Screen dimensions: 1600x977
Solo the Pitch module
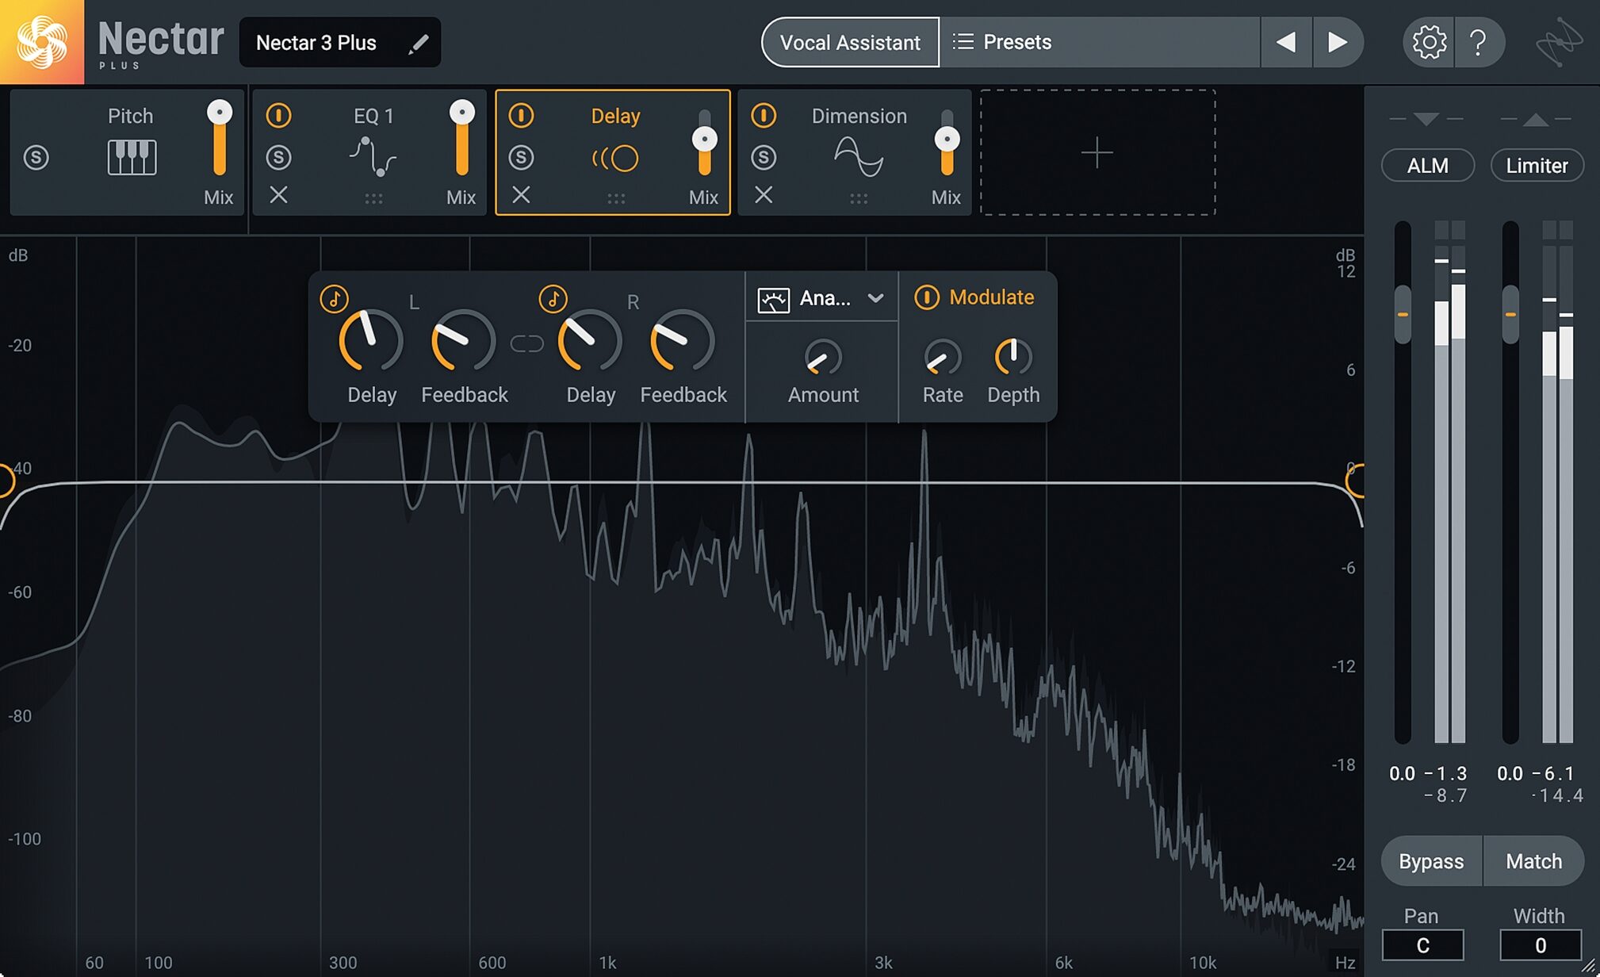[x=36, y=157]
